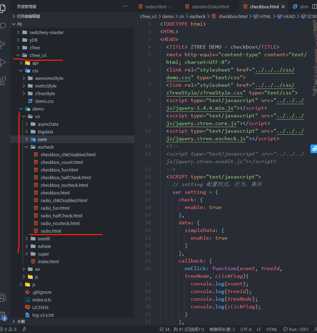Switch to the index.html editor tab
The height and width of the screenshot is (333, 317).
[x=158, y=7]
